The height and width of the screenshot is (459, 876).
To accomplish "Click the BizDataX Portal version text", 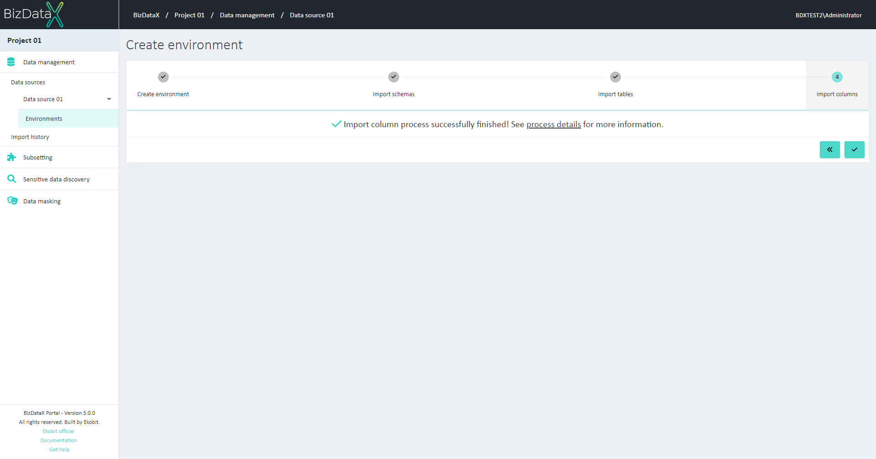I will click(x=59, y=413).
